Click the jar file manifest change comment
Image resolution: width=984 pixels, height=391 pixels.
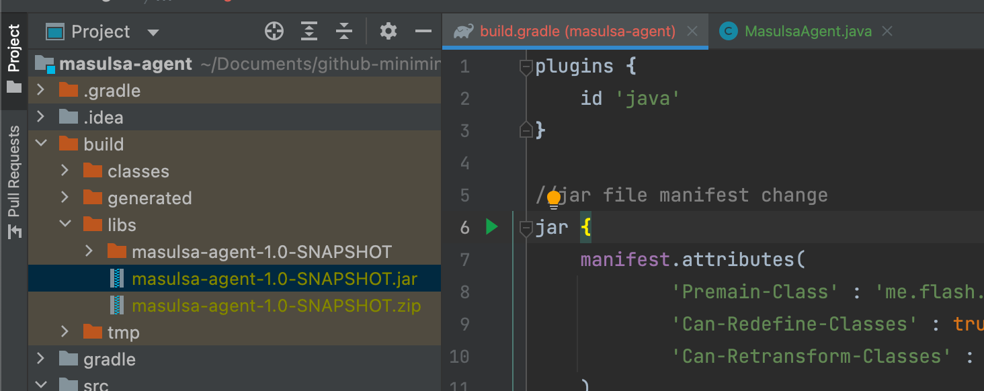pyautogui.click(x=682, y=195)
